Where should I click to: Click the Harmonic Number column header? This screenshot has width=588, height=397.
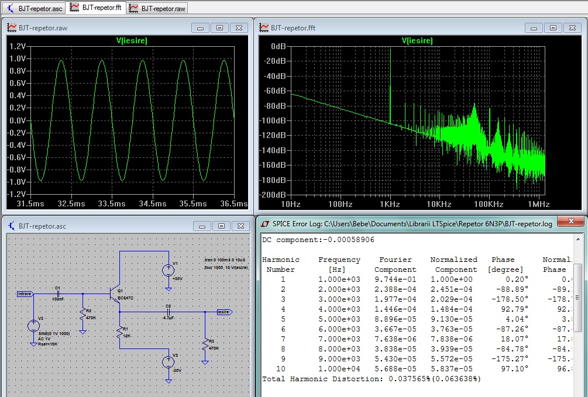coord(280,265)
